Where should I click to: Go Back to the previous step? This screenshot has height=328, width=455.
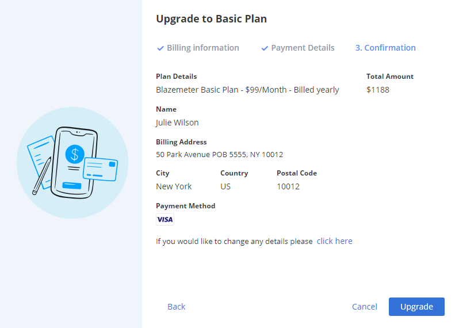coord(177,307)
